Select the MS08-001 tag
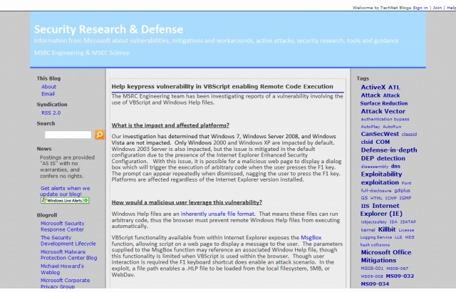This screenshot has width=456, height=292. [x=372, y=268]
